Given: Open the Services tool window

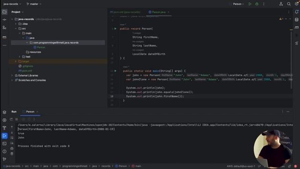Looking at the screenshot, I should click(x=4, y=120).
